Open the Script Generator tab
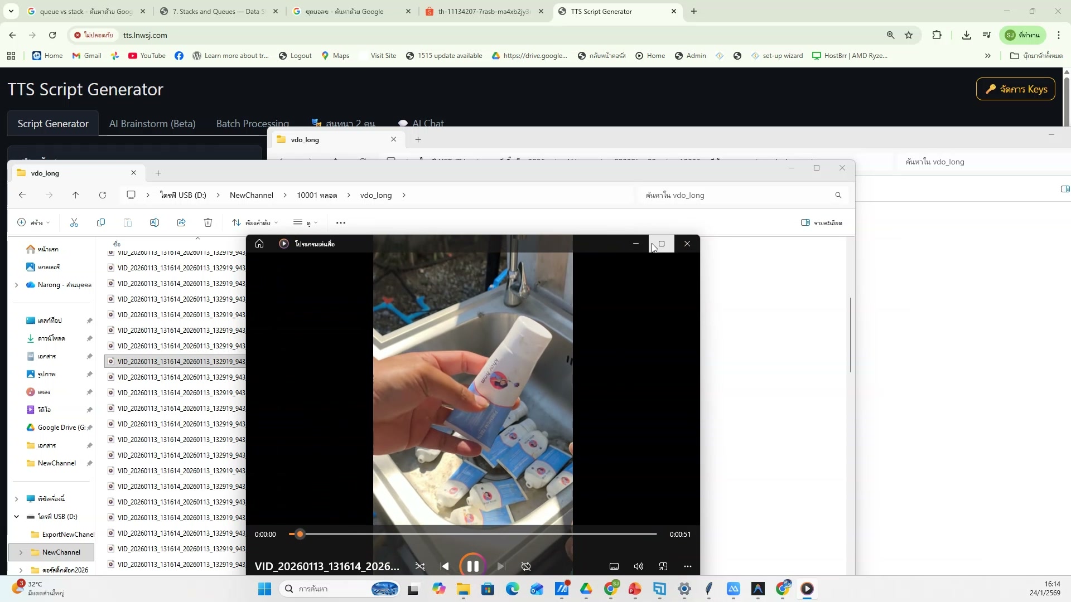Viewport: 1071px width, 602px height. point(53,124)
